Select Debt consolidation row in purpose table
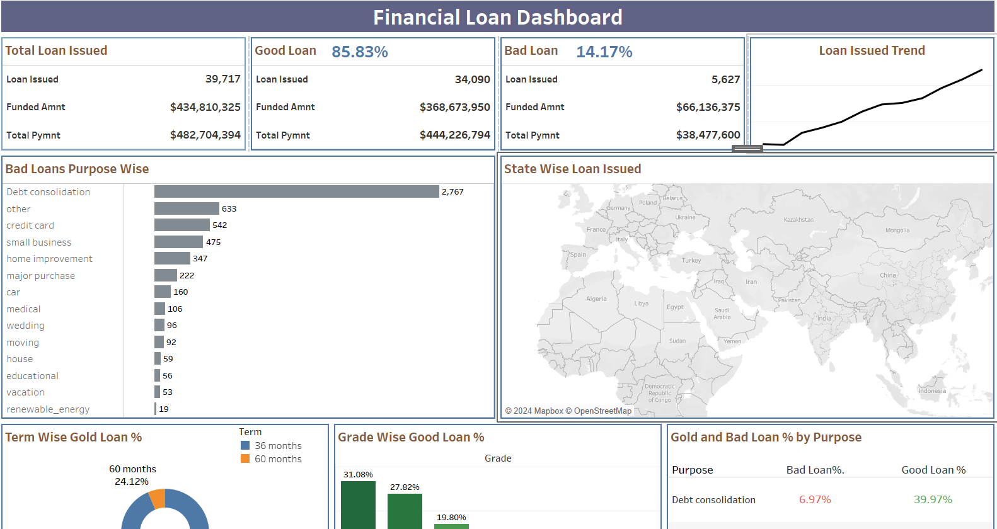This screenshot has width=997, height=529. 713,499
